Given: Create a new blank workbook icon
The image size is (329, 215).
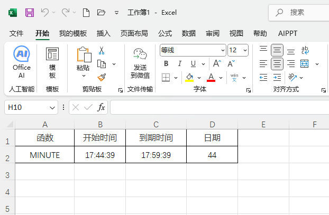Looking at the screenshot, I should (x=86, y=13).
